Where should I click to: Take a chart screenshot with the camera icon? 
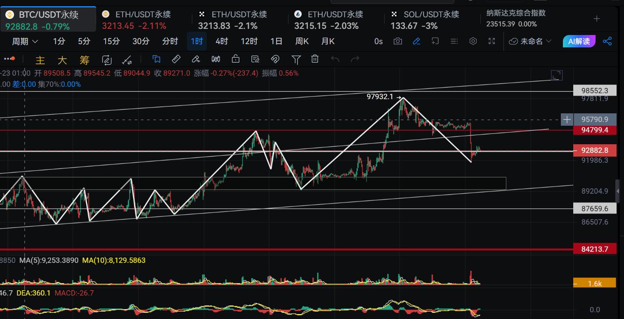point(398,41)
